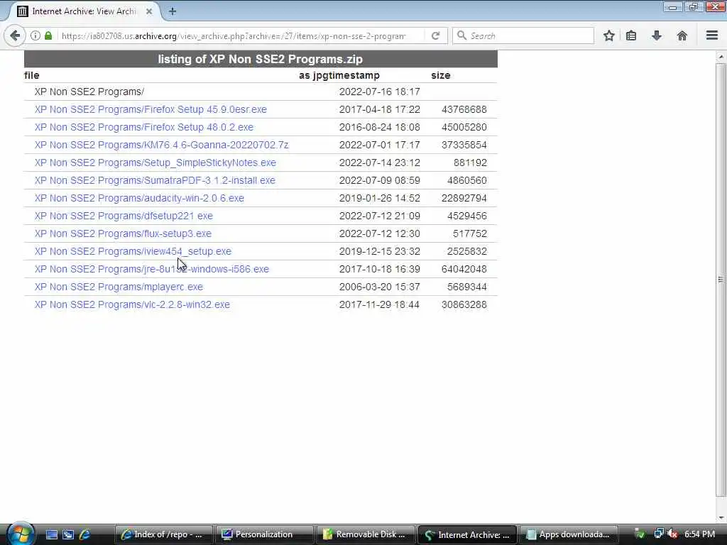This screenshot has height=545, width=727.
Task: Click the muted volume tray icon
Action: point(672,534)
